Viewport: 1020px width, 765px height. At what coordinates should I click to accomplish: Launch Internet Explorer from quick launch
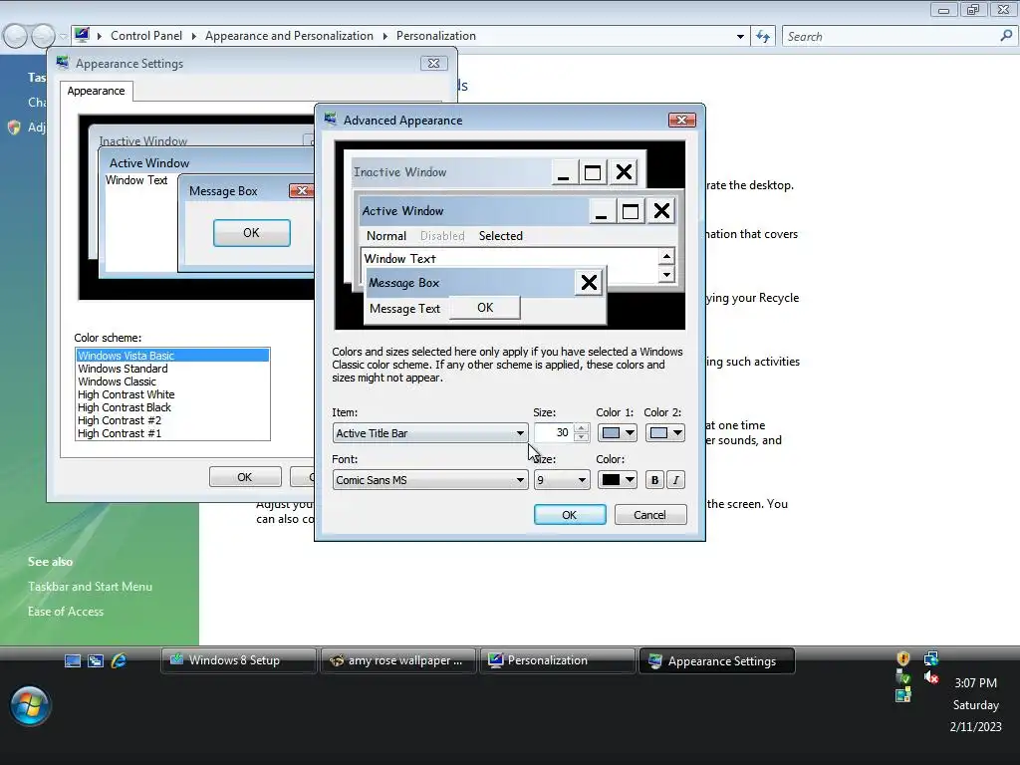coord(120,661)
